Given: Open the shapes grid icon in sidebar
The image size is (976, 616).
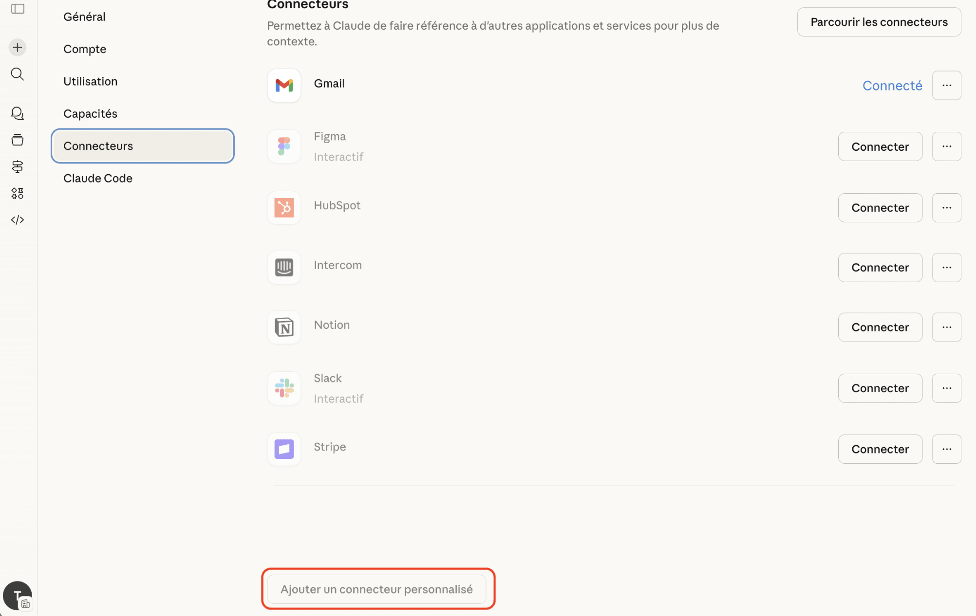Looking at the screenshot, I should click(x=18, y=193).
